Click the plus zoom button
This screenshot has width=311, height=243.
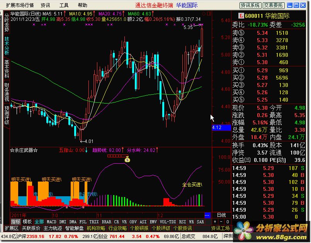coord(215,222)
